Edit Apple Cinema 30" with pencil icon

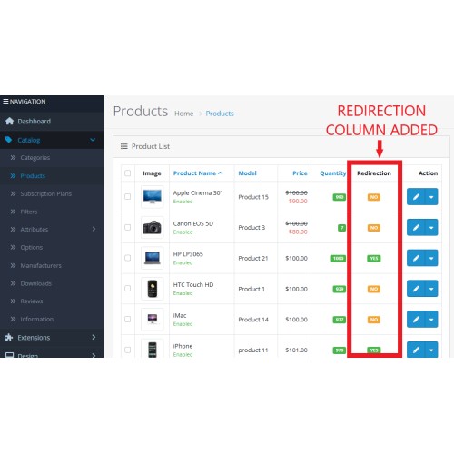click(416, 197)
